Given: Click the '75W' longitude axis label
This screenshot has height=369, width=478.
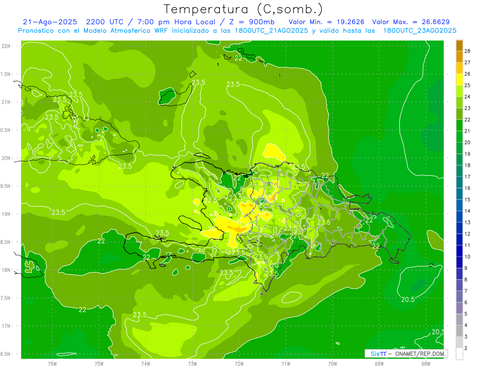Looking at the screenshot, I should [x=99, y=363].
